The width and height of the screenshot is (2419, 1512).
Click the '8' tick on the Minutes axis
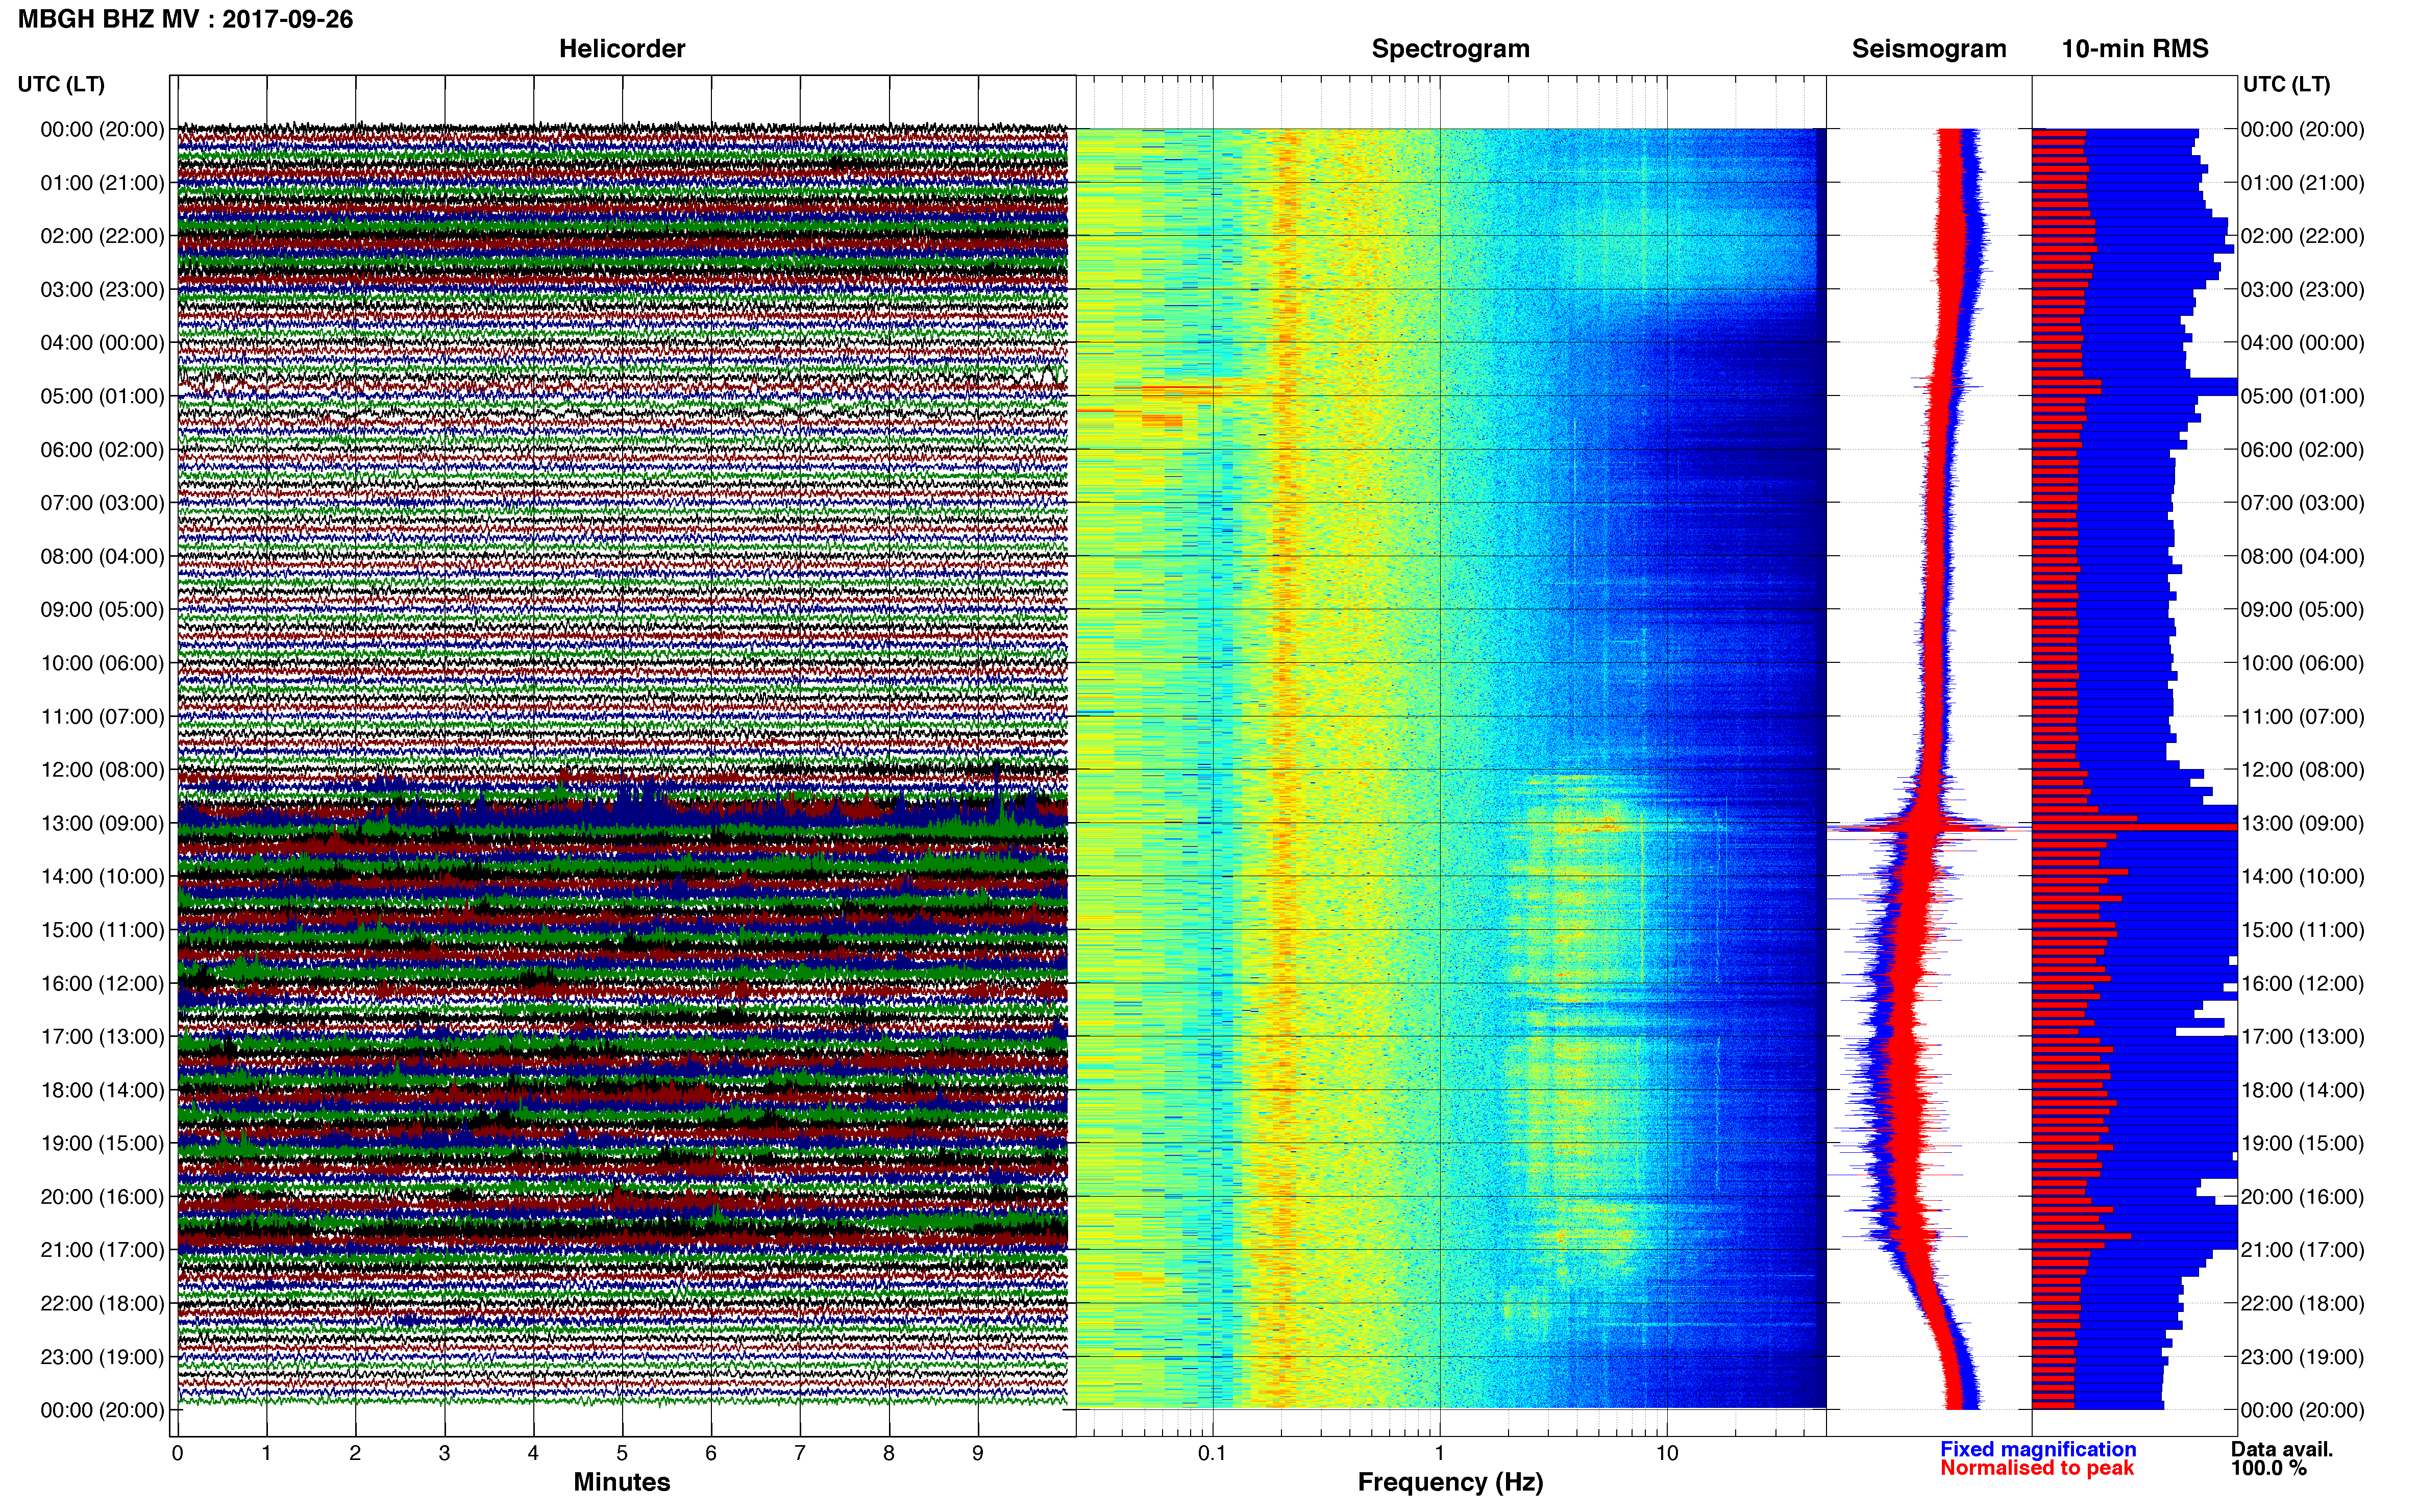(889, 1453)
